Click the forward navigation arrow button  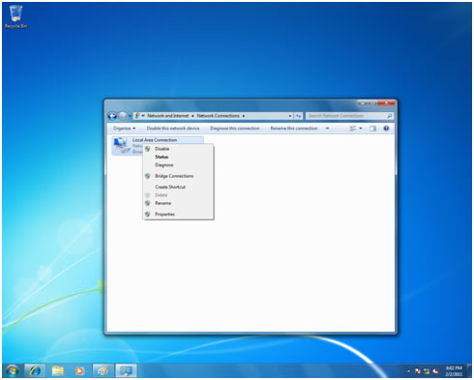(x=123, y=116)
